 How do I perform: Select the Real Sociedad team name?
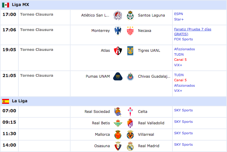point(97,112)
